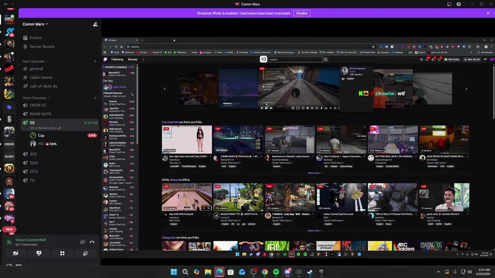Add a new voice channel with plus icon
495x278 pixels.
pos(95,98)
